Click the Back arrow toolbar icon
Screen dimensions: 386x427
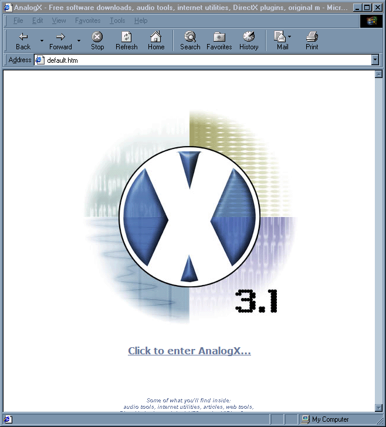click(23, 37)
